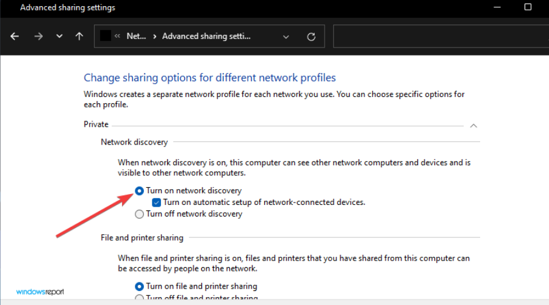
Task: Click the File and printer sharing heading
Action: [142, 238]
